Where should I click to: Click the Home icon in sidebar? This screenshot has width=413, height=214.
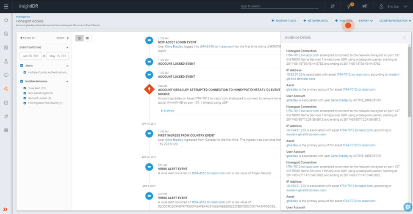(x=6, y=20)
